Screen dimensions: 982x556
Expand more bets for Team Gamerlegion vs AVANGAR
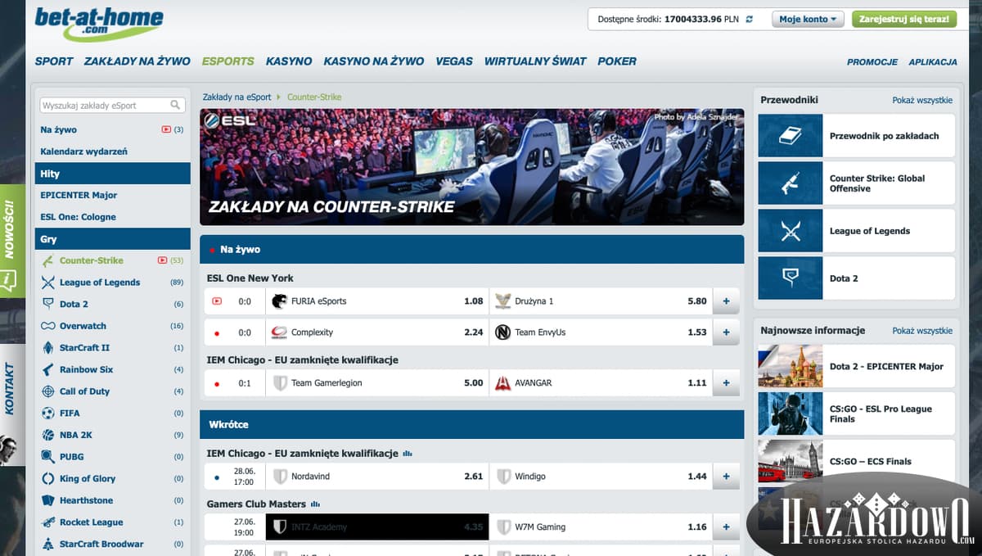(x=726, y=383)
